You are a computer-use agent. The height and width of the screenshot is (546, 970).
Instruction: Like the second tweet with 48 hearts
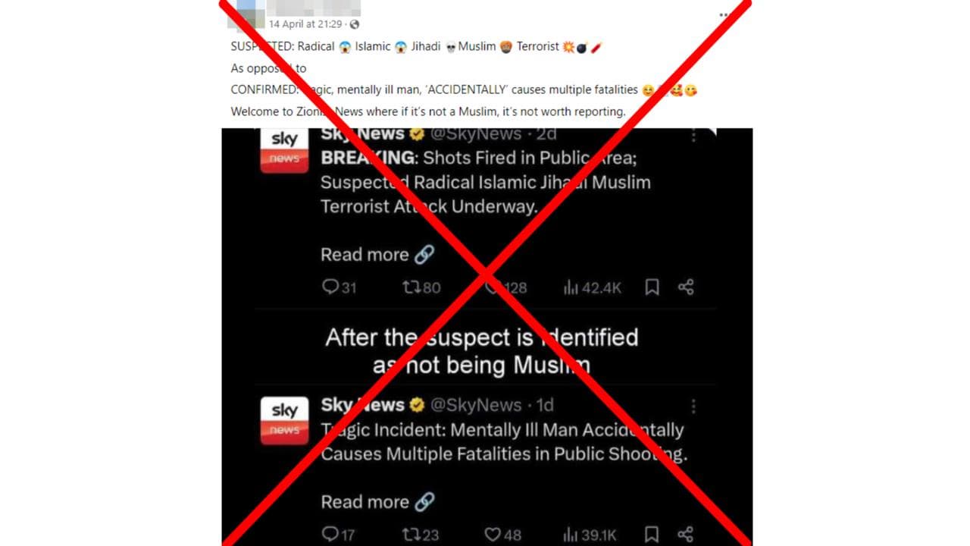click(493, 535)
